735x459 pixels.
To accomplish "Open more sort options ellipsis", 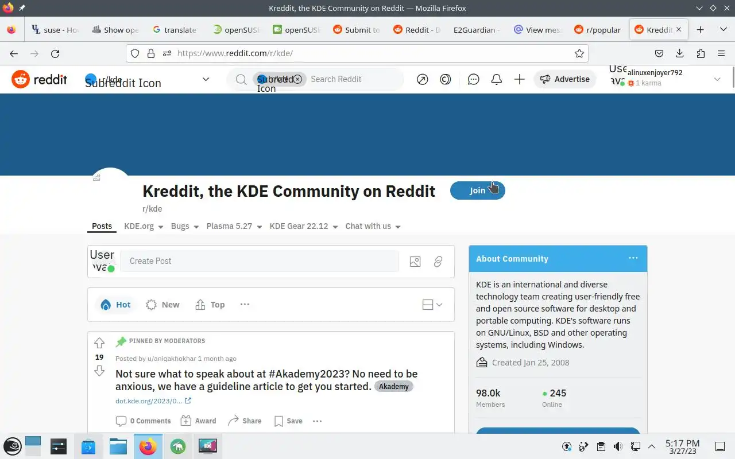I will pyautogui.click(x=245, y=305).
